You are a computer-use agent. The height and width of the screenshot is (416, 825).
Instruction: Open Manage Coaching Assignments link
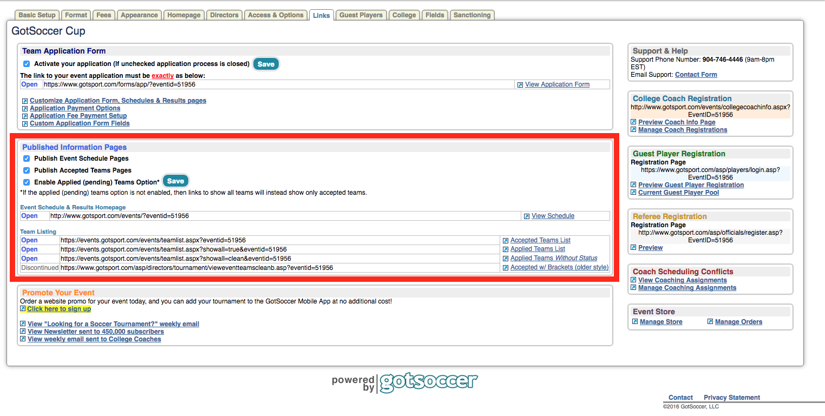(x=687, y=288)
